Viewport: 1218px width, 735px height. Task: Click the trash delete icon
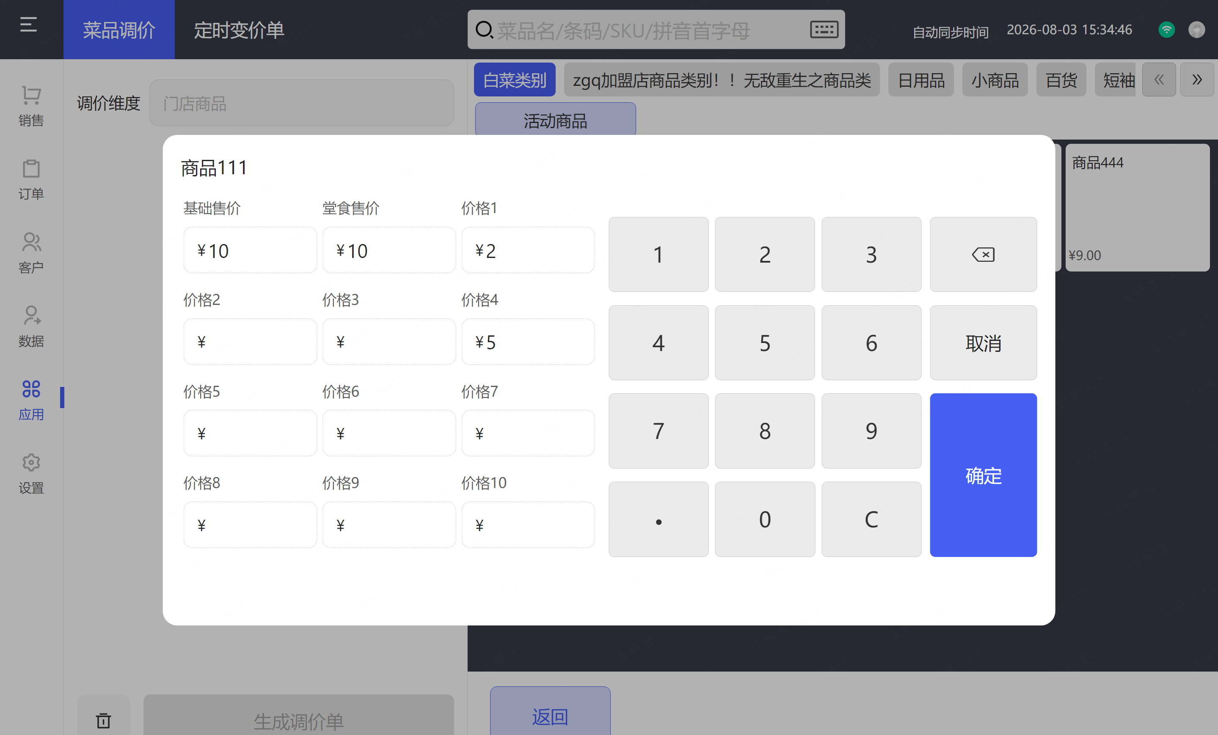(x=103, y=720)
